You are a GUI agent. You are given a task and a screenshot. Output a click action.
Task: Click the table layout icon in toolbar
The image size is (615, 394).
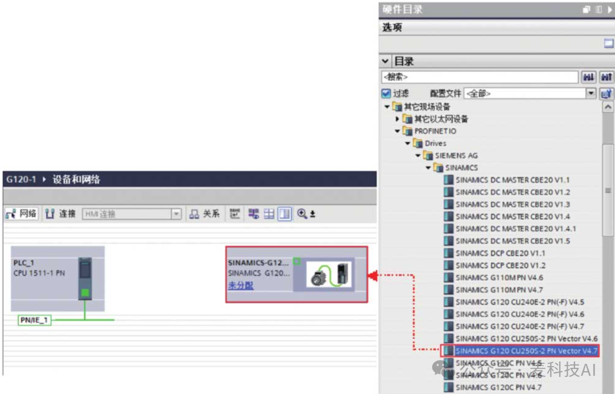pos(269,214)
